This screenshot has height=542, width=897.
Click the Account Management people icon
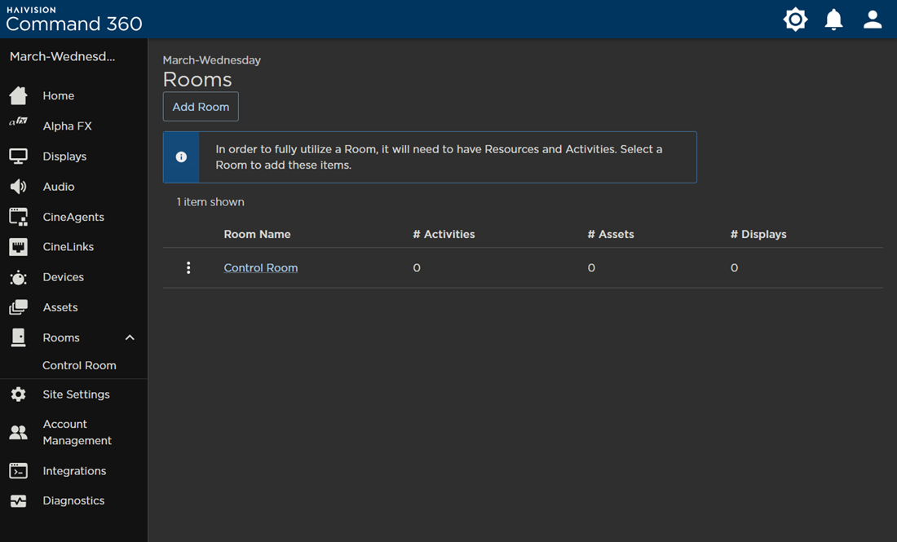click(x=18, y=432)
